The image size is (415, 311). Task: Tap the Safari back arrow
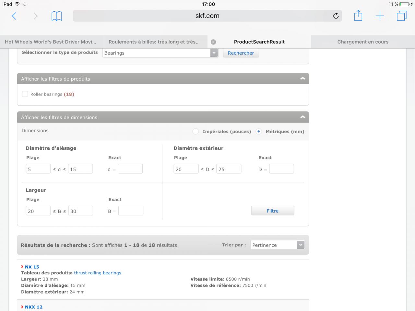[x=14, y=16]
